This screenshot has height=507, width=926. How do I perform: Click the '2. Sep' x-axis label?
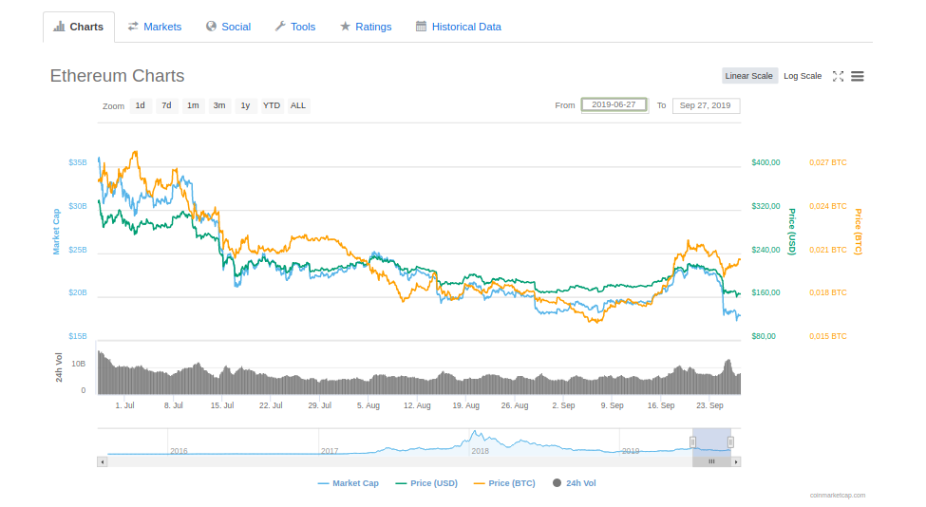pyautogui.click(x=563, y=405)
